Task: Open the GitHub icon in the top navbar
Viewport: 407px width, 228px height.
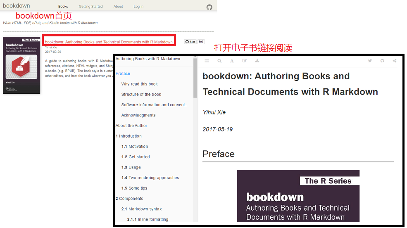Action: click(x=209, y=7)
